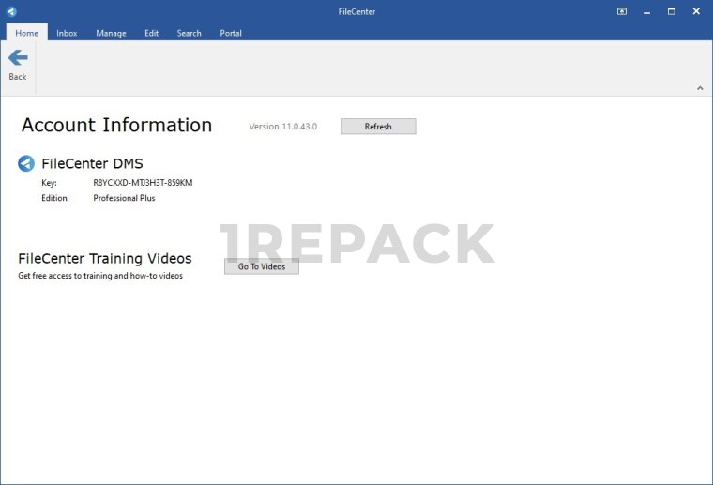Click the FileCenter app icon in title bar
Image resolution: width=713 pixels, height=485 pixels.
pyautogui.click(x=11, y=11)
